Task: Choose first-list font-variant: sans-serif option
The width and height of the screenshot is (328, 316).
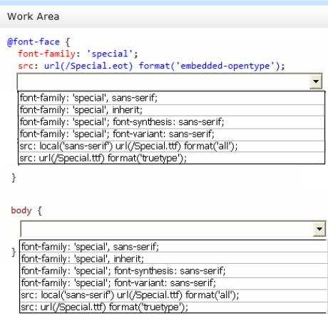Action: pos(171,134)
